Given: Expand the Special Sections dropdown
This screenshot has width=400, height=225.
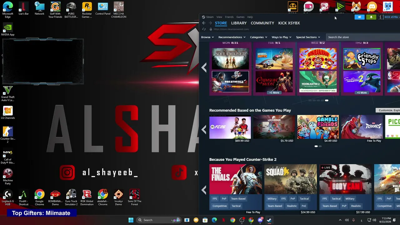Looking at the screenshot, I should point(308,37).
